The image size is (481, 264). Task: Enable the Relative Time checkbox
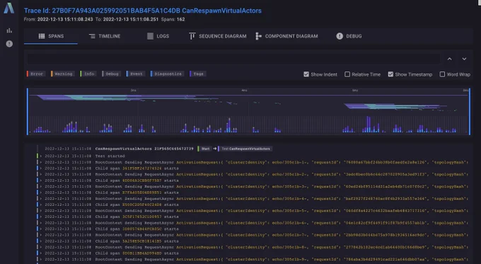click(x=347, y=74)
